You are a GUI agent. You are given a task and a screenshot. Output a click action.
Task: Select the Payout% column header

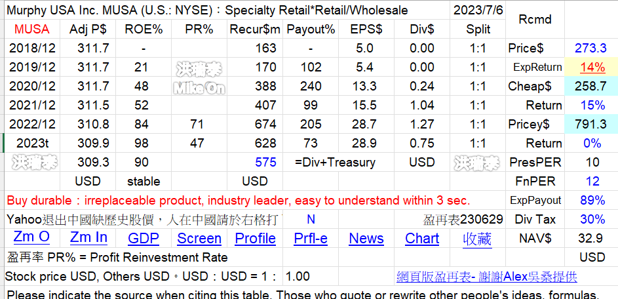click(311, 30)
